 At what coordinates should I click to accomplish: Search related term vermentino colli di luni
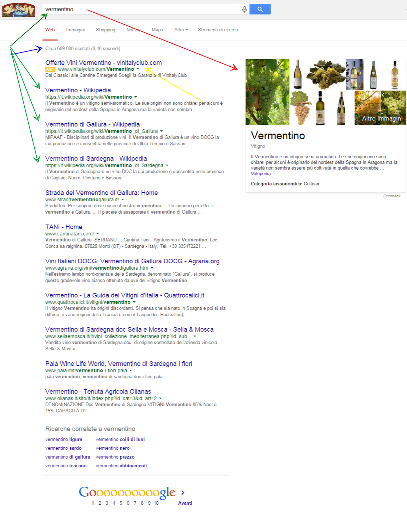120,439
